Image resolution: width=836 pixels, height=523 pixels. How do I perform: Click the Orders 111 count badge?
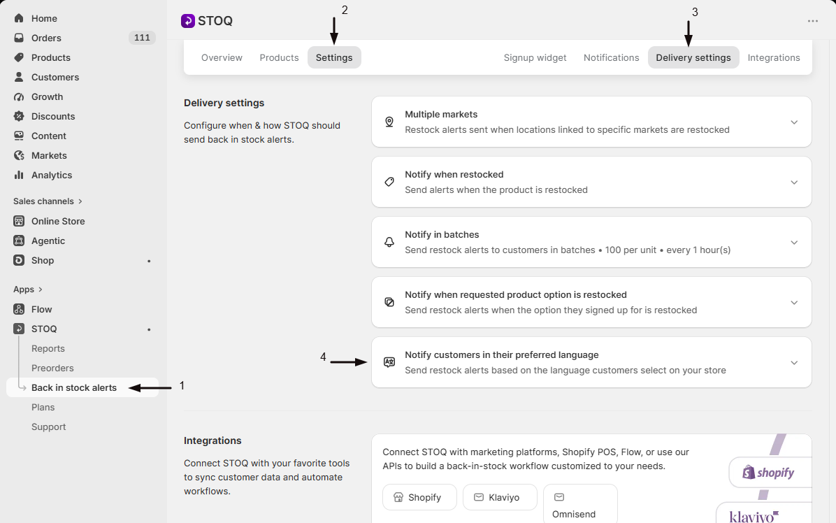[142, 38]
